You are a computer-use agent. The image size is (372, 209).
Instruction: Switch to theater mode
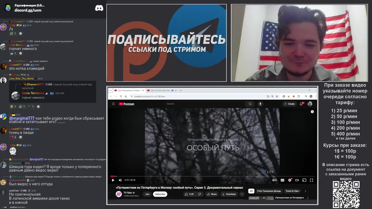(x=297, y=180)
